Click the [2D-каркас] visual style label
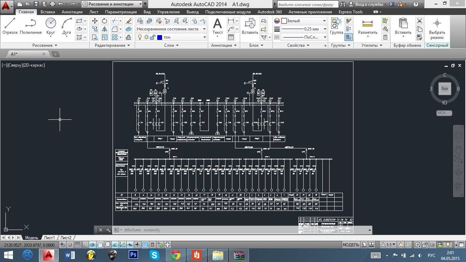Viewport: 466px width, 262px height. [x=34, y=65]
